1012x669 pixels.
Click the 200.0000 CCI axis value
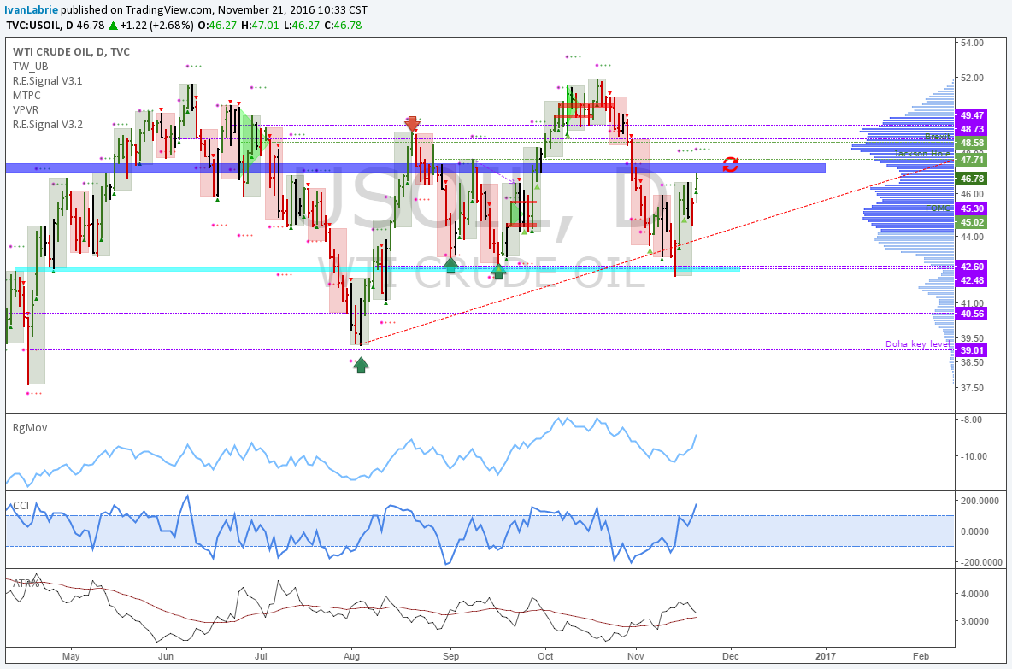point(980,501)
